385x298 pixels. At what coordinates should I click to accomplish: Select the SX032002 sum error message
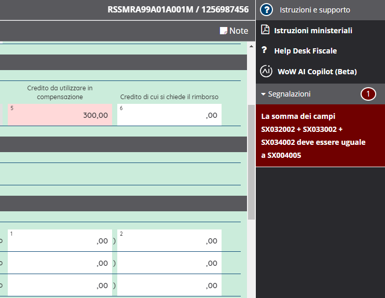tap(313, 136)
